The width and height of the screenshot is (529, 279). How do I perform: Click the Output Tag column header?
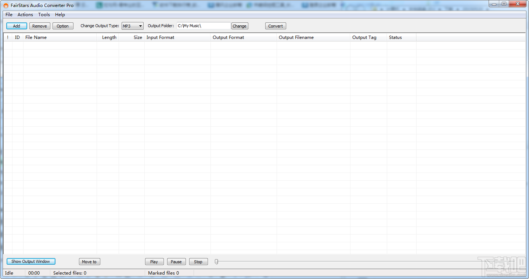(368, 37)
